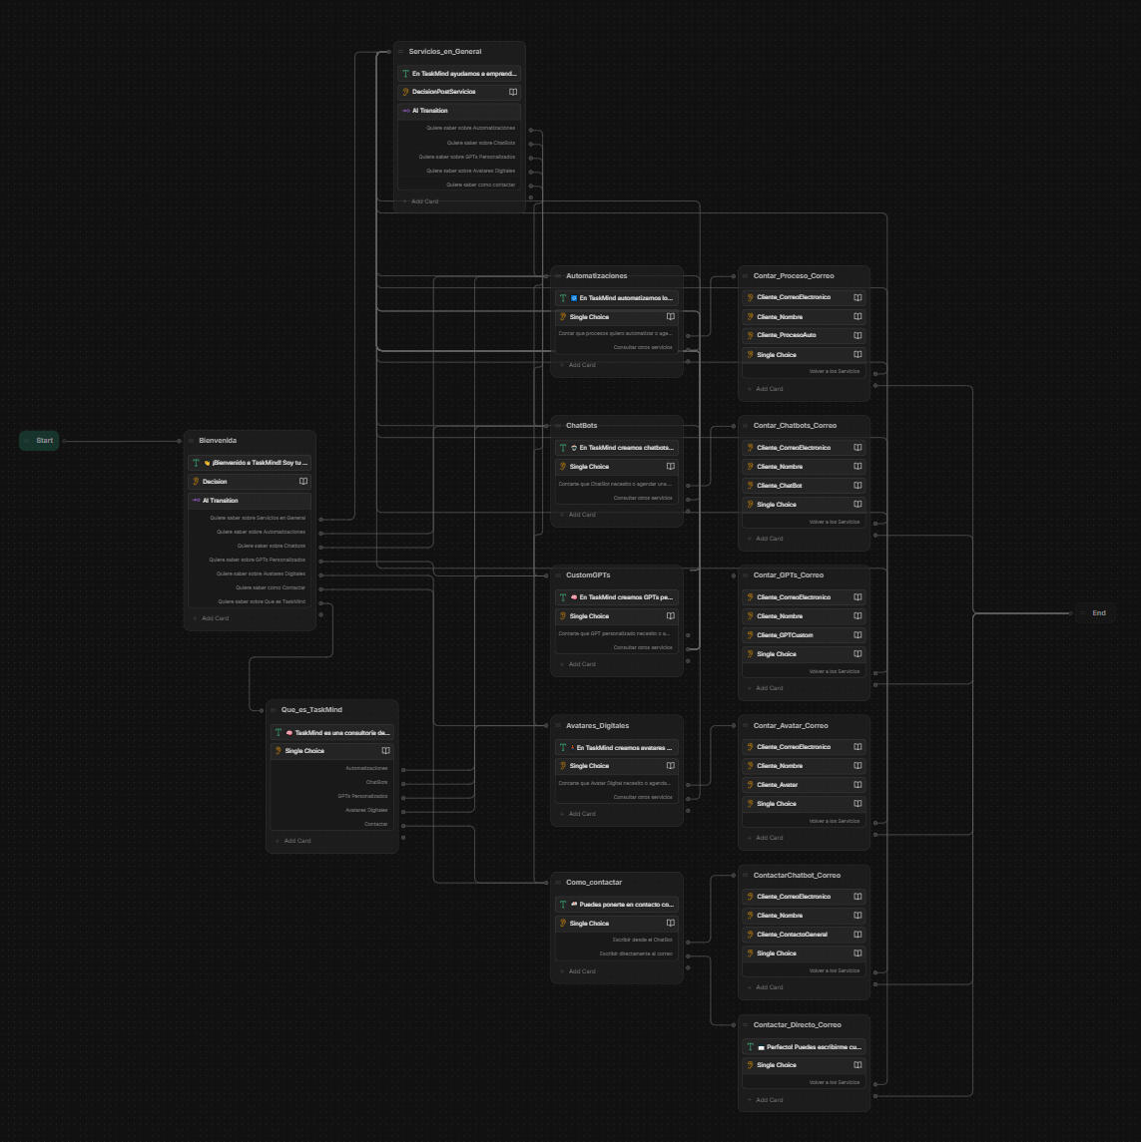
Task: Select the End node
Action: pos(1098,612)
